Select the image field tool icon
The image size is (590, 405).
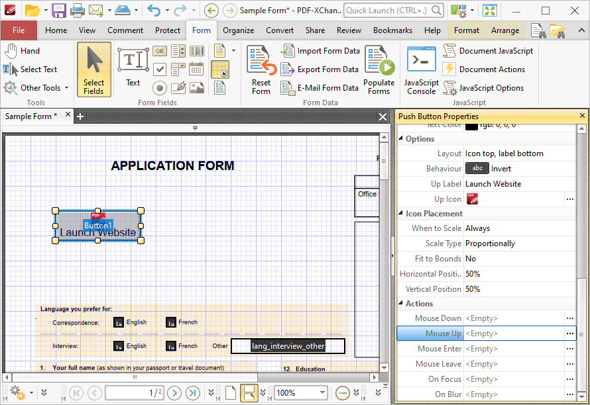[x=196, y=87]
